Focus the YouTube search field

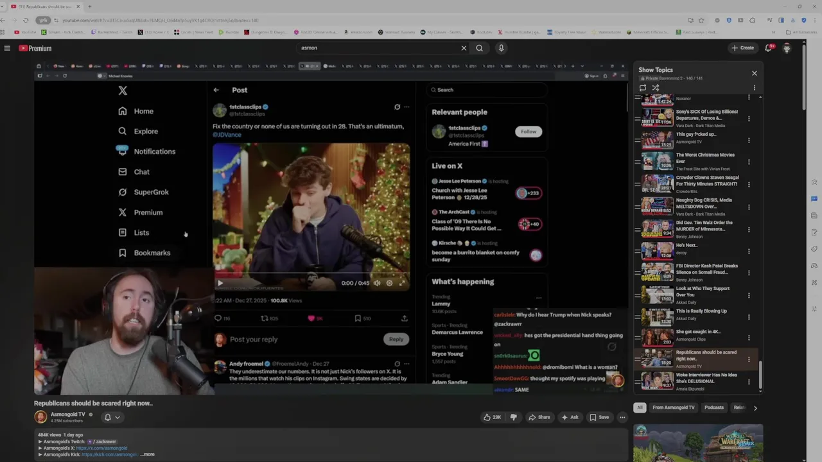[x=379, y=48]
